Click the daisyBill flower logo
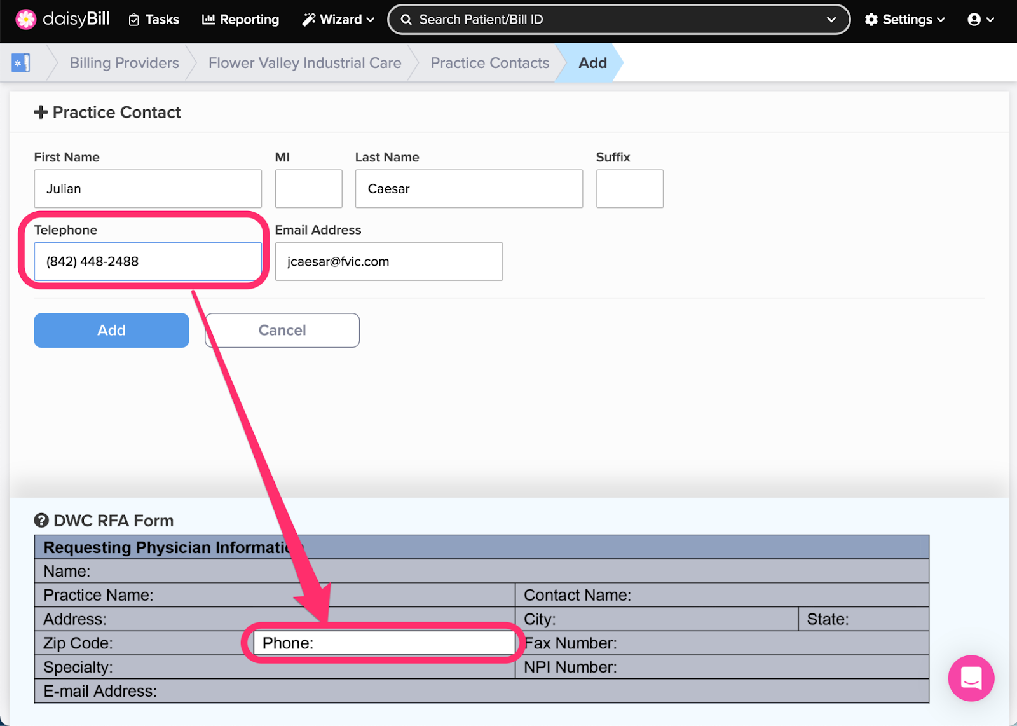1017x726 pixels. pyautogui.click(x=26, y=20)
